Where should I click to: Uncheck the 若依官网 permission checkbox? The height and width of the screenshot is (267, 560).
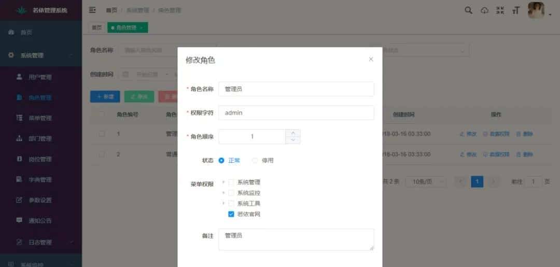[231, 214]
